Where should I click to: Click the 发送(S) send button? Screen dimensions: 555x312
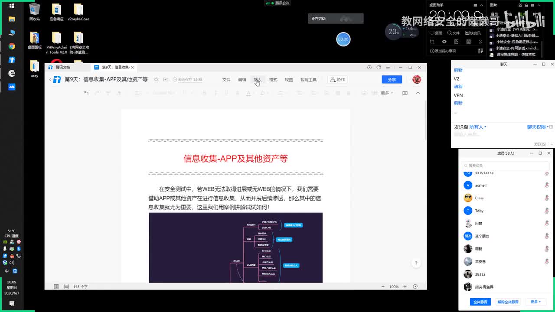(x=541, y=144)
